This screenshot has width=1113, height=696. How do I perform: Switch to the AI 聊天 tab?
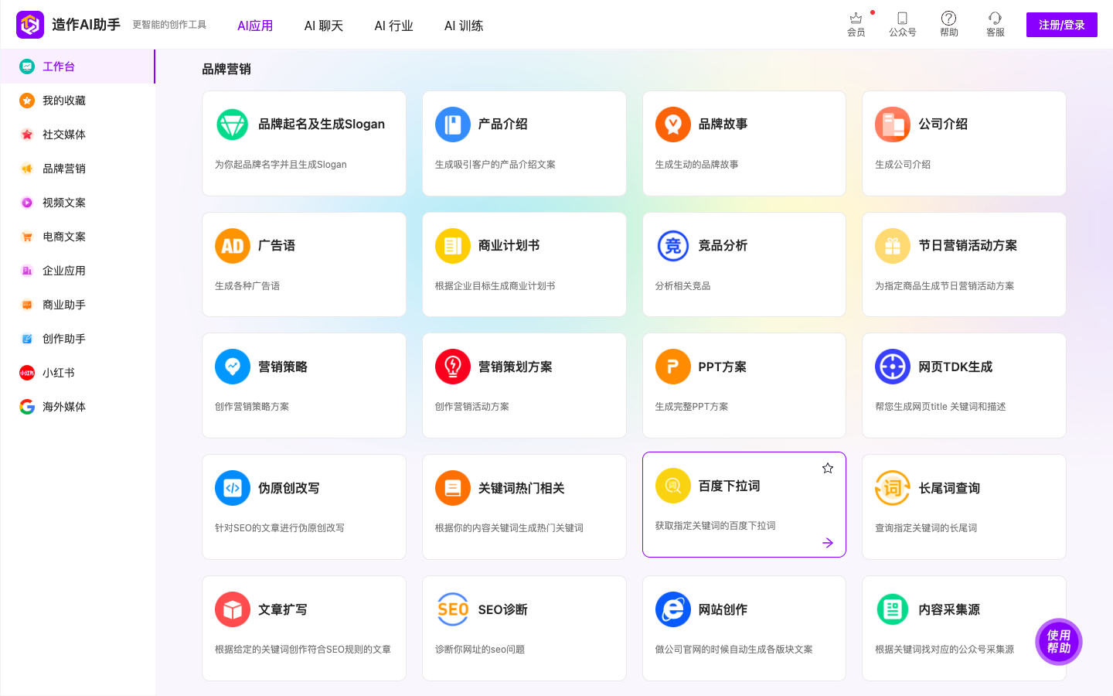coord(324,26)
